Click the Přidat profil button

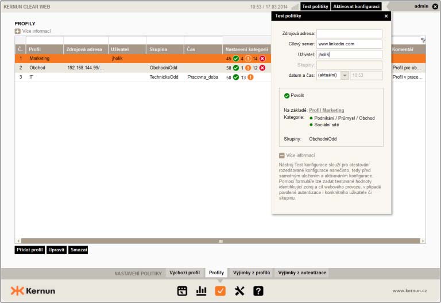pyautogui.click(x=29, y=250)
